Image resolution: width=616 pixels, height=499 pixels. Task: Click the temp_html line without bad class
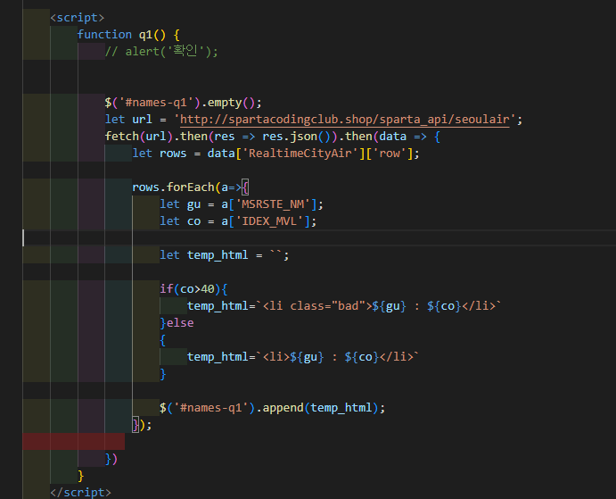pos(303,356)
